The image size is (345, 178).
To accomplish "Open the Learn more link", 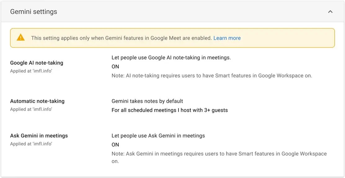I will click(x=227, y=38).
